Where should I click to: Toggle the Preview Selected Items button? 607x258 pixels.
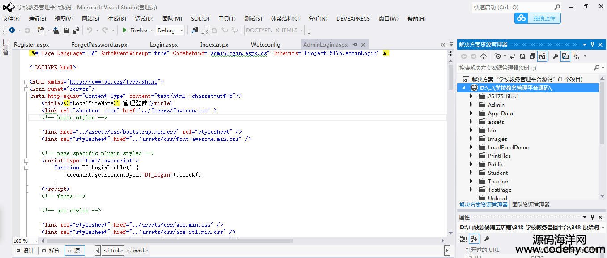(x=565, y=56)
